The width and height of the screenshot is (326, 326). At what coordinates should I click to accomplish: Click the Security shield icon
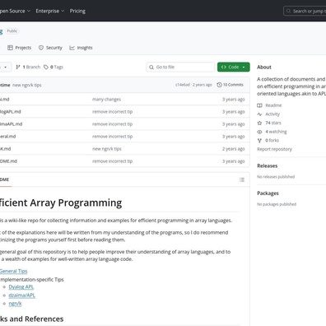pyautogui.click(x=41, y=48)
